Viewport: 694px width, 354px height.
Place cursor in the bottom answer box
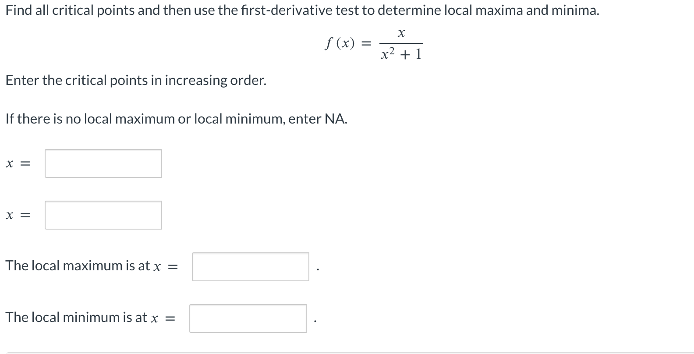pyautogui.click(x=248, y=319)
